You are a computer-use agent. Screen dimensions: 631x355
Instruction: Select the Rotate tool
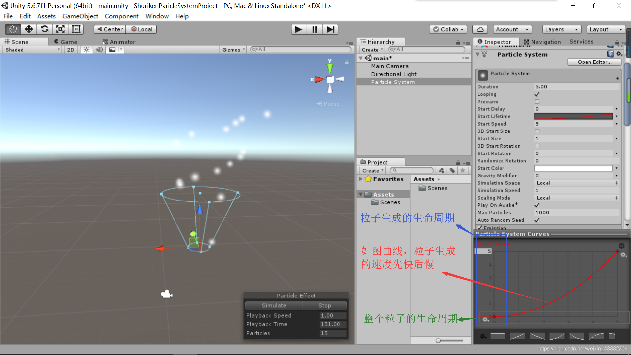click(45, 29)
